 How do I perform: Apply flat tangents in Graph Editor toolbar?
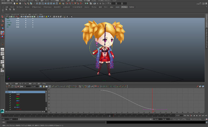click(61, 86)
